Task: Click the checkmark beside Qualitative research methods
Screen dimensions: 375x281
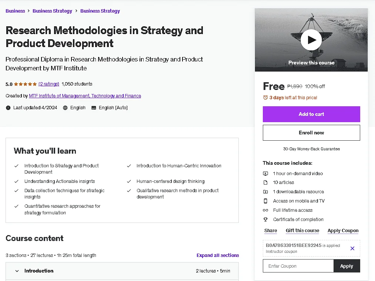Action: [x=129, y=191]
